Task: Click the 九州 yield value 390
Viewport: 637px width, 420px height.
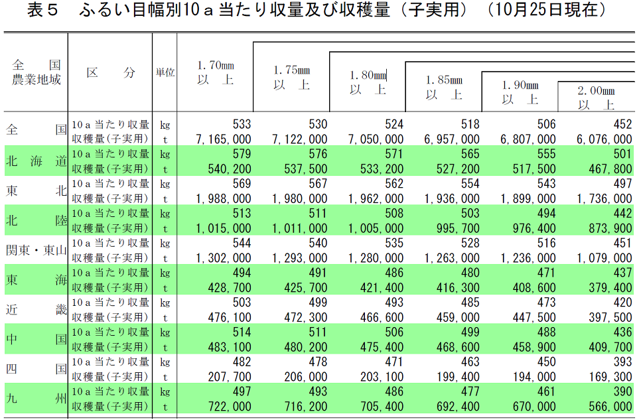Action: 622,391
